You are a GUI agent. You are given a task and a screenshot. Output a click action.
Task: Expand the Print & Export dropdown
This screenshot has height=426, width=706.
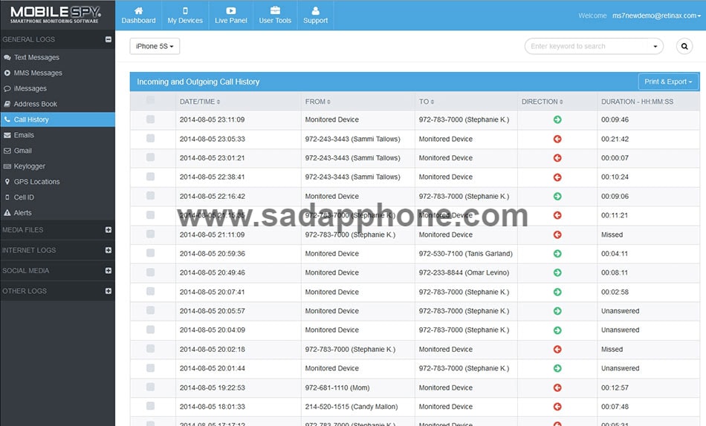pyautogui.click(x=668, y=82)
